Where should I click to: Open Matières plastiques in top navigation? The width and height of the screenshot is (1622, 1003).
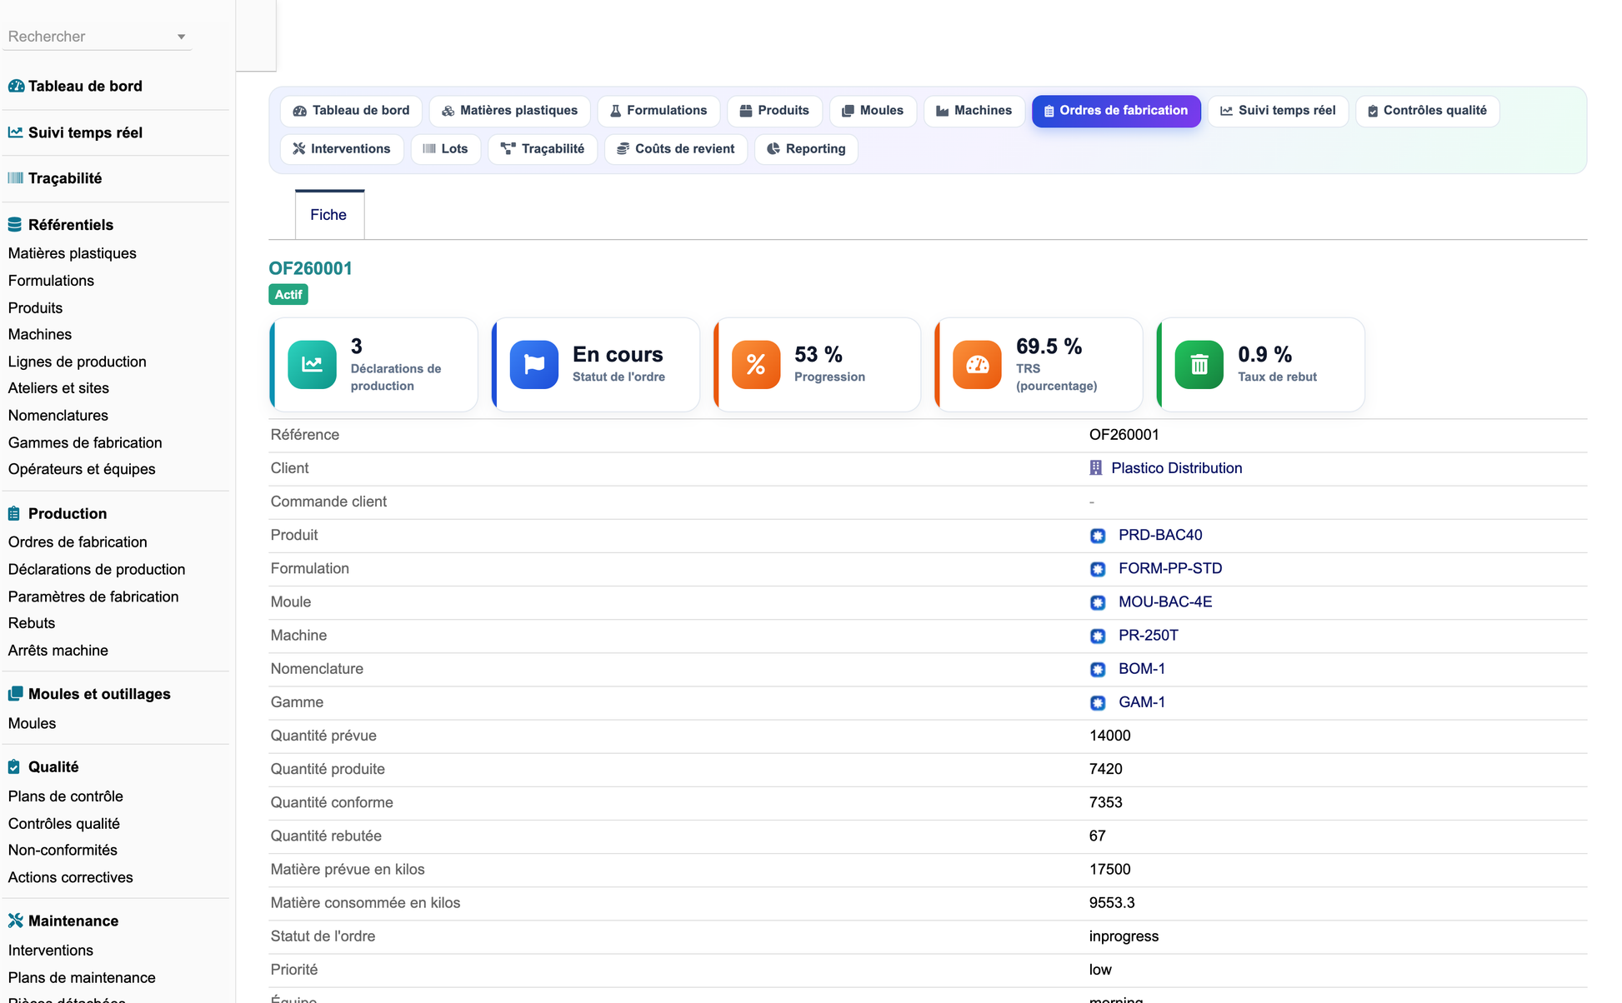pos(509,111)
